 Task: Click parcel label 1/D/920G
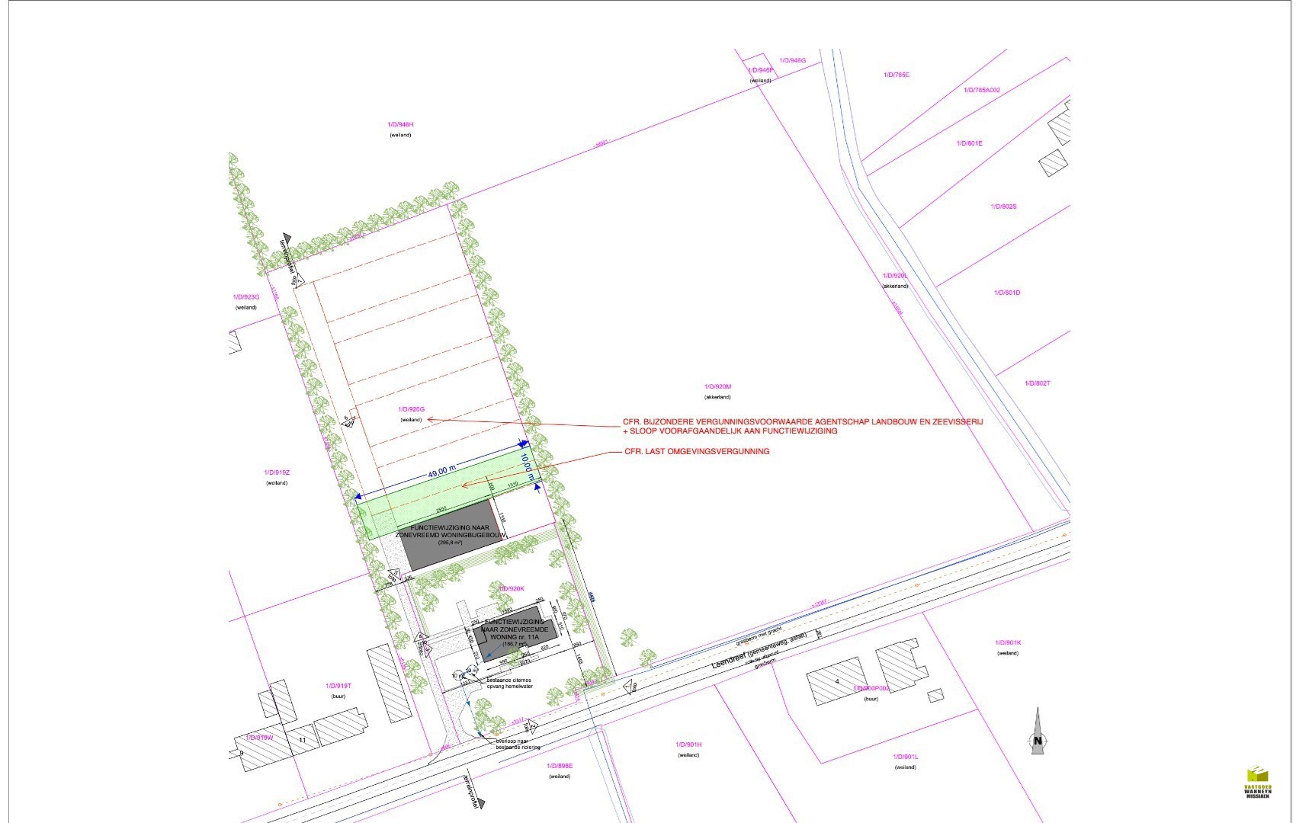(411, 410)
